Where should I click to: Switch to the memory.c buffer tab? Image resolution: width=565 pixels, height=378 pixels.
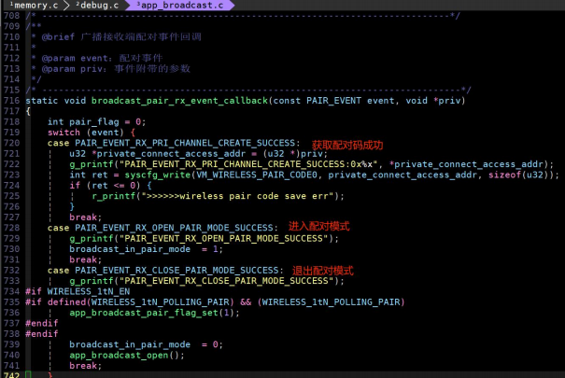tap(34, 5)
